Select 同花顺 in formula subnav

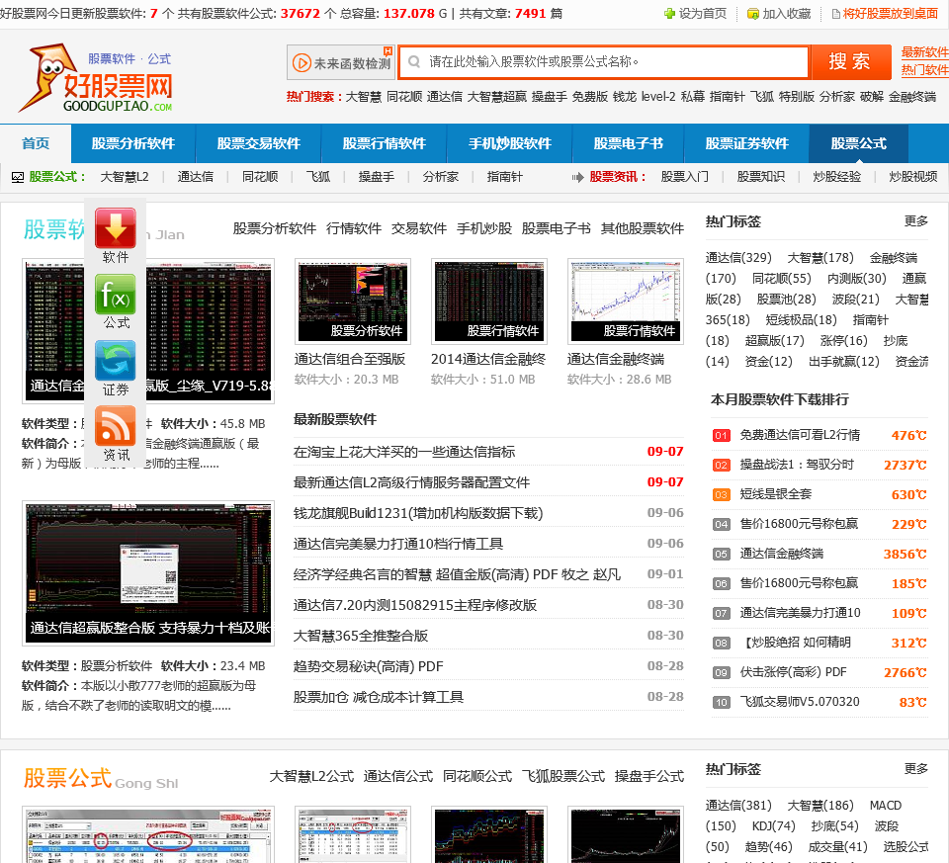point(260,177)
